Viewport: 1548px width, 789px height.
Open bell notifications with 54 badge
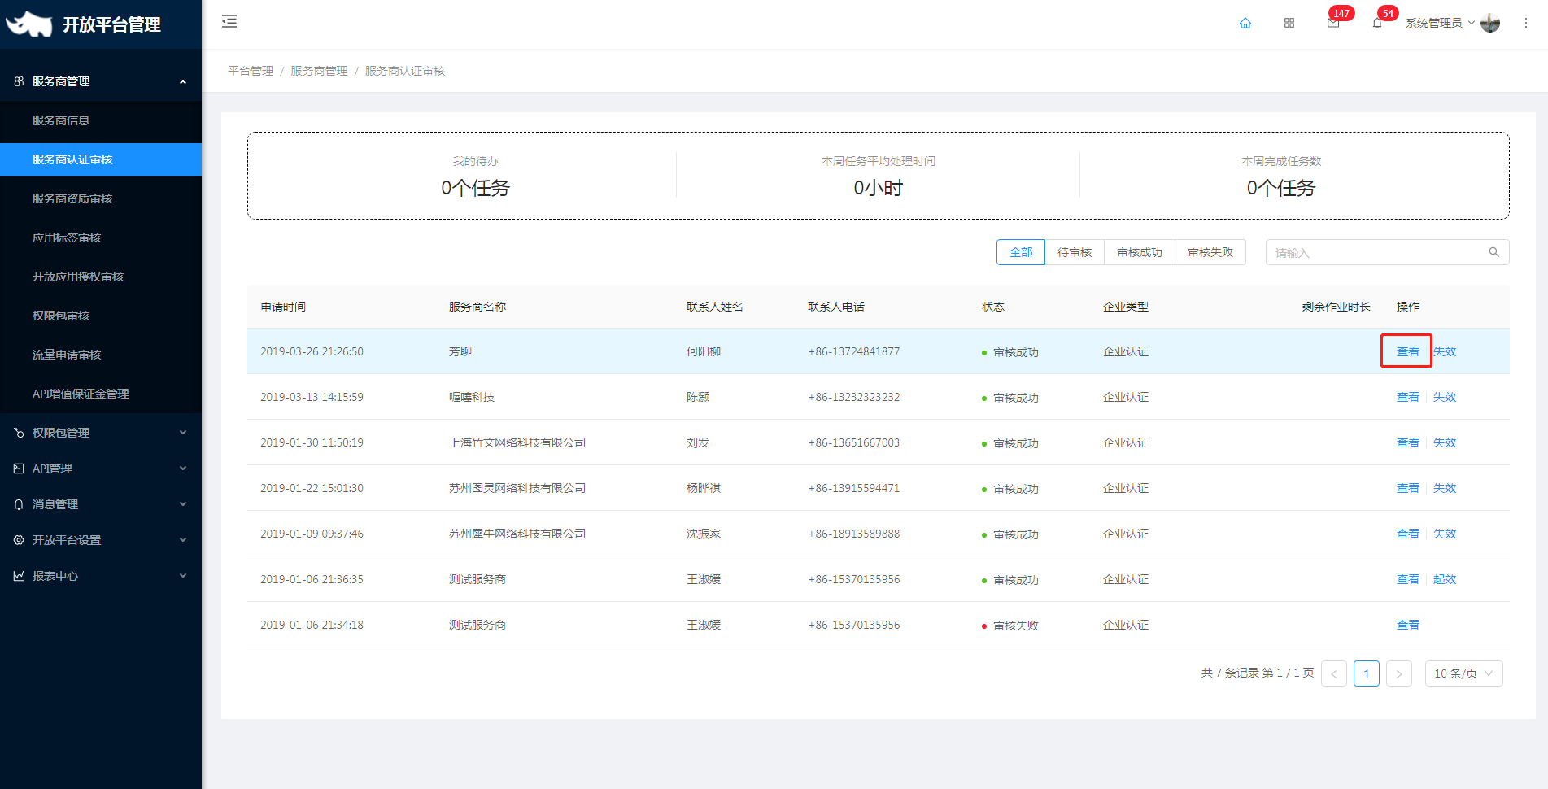pyautogui.click(x=1377, y=23)
